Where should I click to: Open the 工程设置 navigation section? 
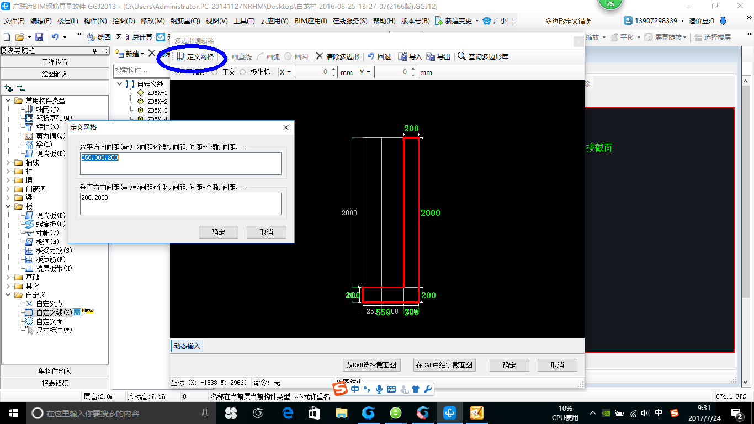coord(55,62)
